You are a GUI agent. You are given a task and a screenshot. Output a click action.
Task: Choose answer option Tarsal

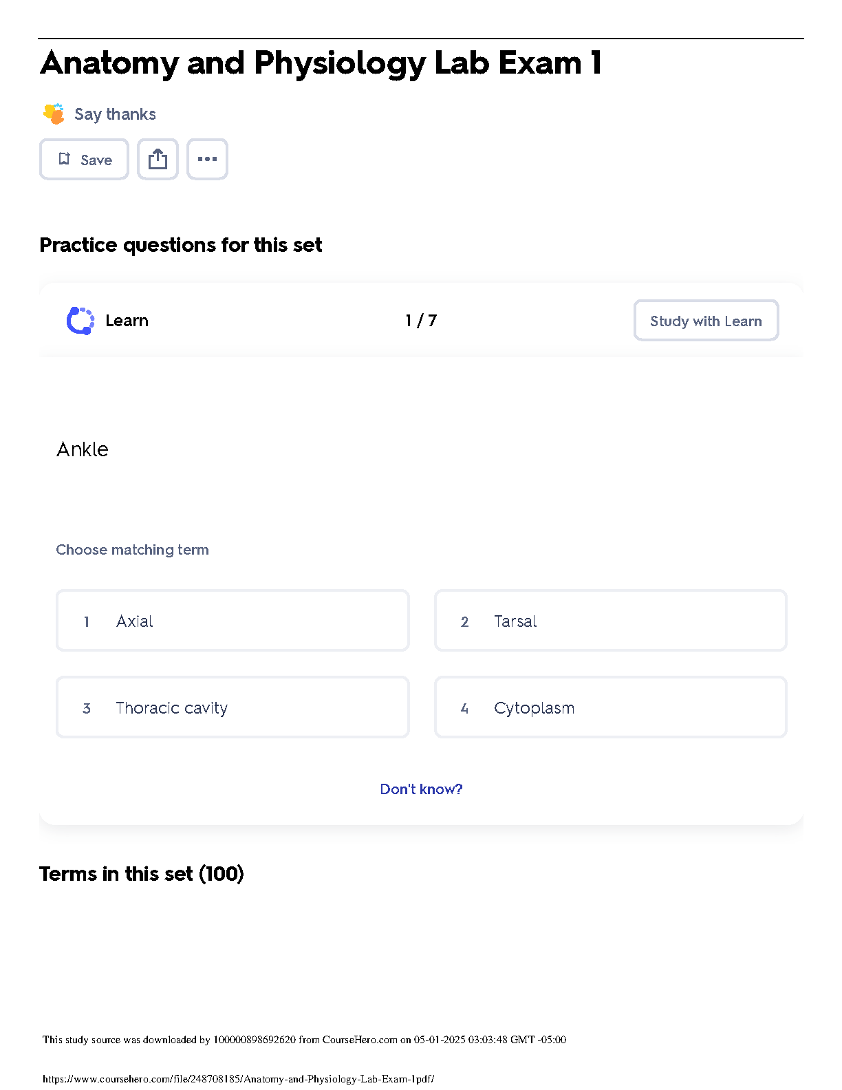(610, 621)
